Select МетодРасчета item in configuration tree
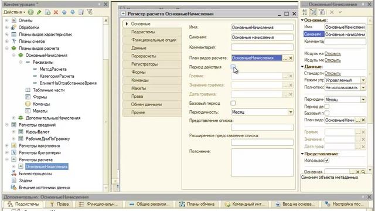 click(x=53, y=69)
